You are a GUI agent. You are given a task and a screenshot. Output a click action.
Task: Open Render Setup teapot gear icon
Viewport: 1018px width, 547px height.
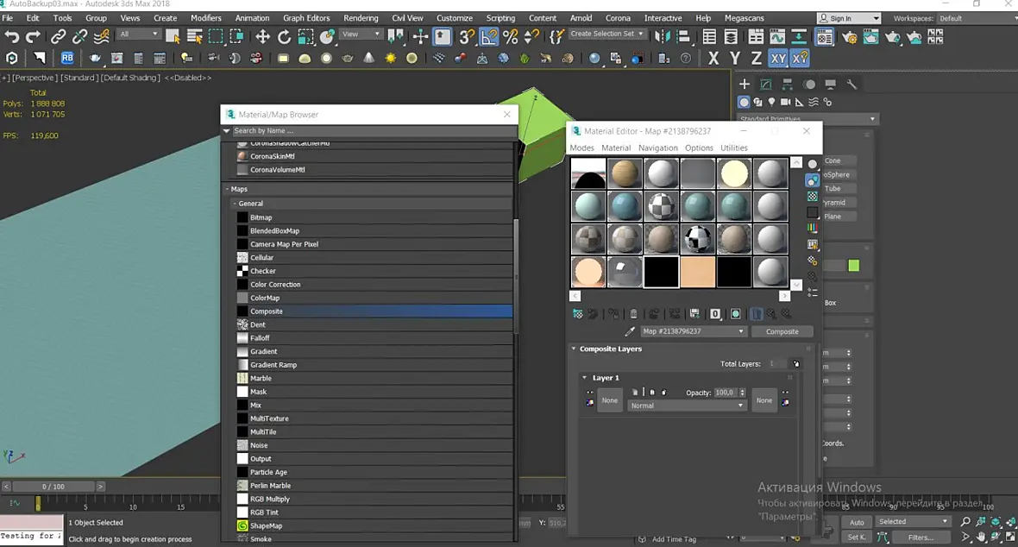[849, 37]
